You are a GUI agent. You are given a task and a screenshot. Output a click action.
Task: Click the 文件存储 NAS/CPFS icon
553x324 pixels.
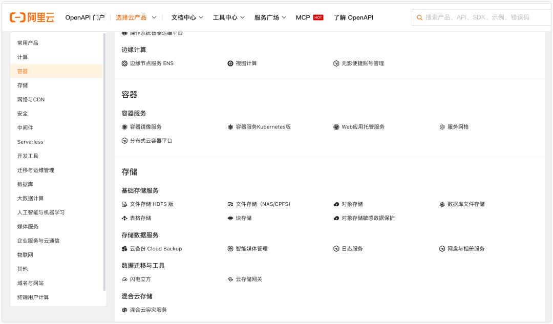tap(230, 204)
